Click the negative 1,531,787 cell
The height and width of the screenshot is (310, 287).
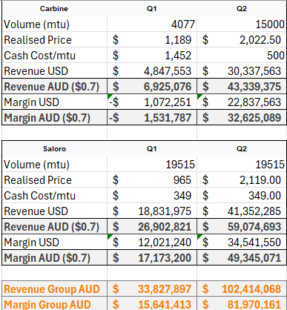pos(152,118)
